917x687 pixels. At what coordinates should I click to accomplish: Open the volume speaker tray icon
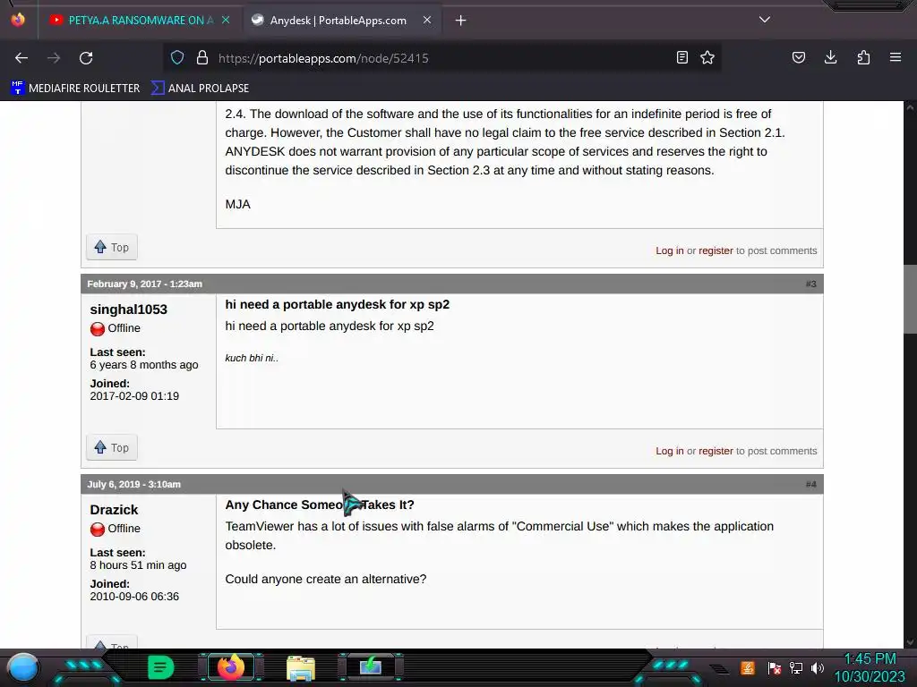click(x=818, y=668)
